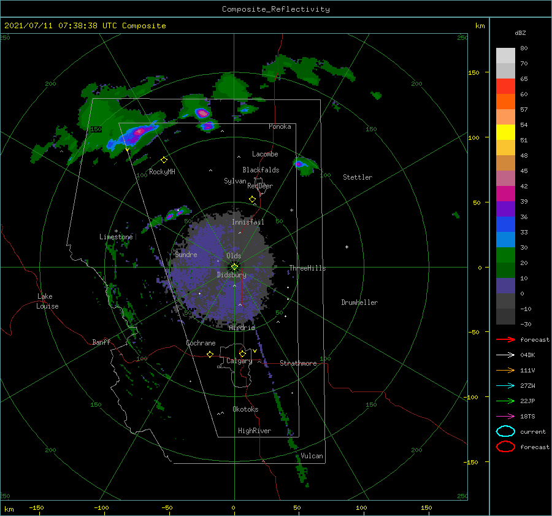
Task: Click the Drumheller label
Action: click(x=359, y=302)
